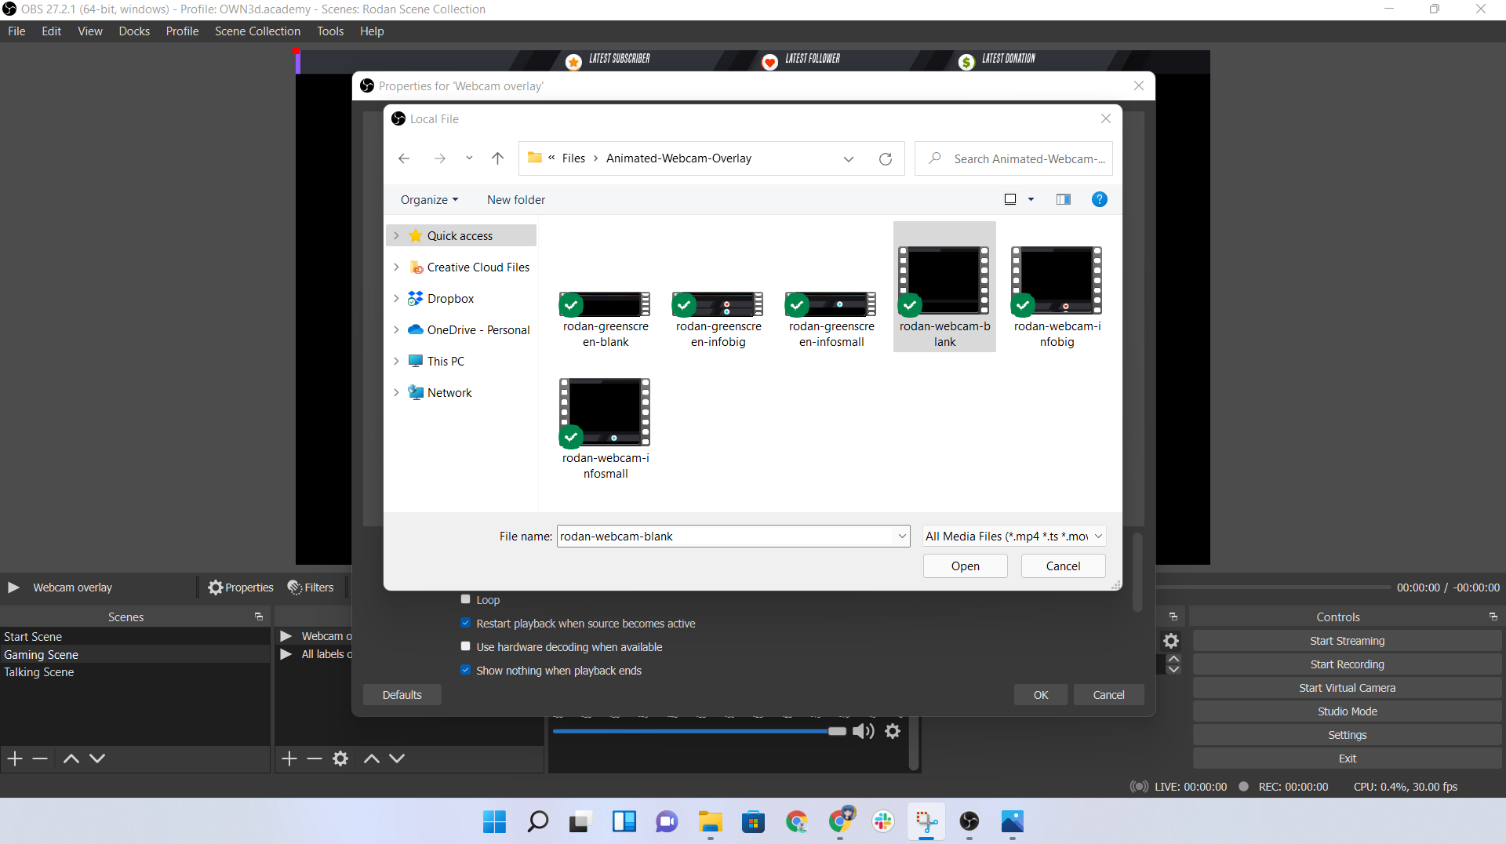Click the Start Recording button

[x=1347, y=664]
